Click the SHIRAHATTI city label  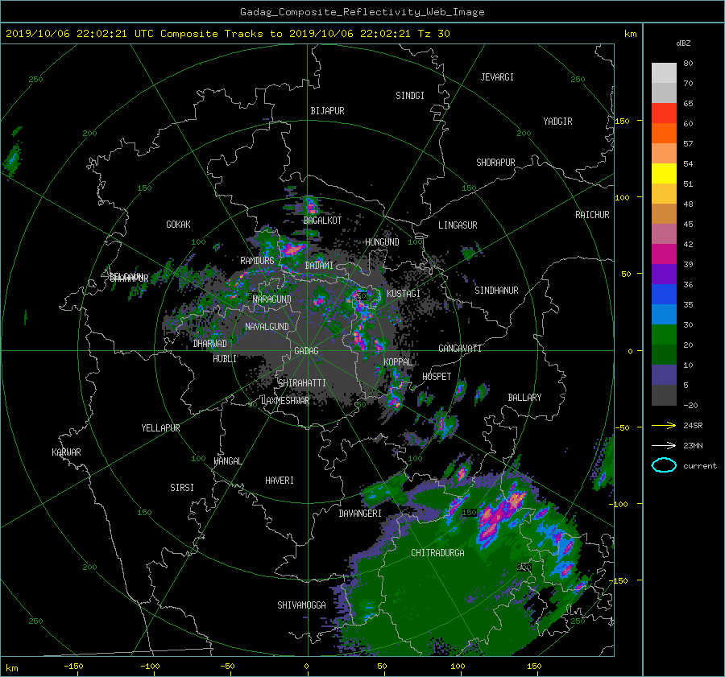[302, 383]
